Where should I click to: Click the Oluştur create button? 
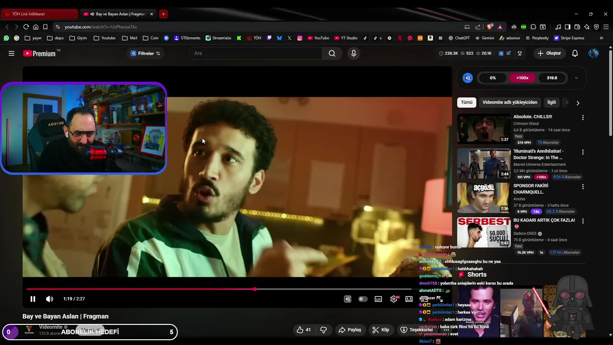[549, 53]
